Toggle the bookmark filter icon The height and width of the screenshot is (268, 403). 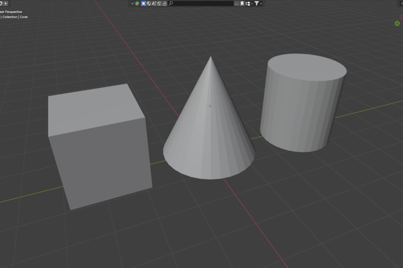click(x=242, y=3)
